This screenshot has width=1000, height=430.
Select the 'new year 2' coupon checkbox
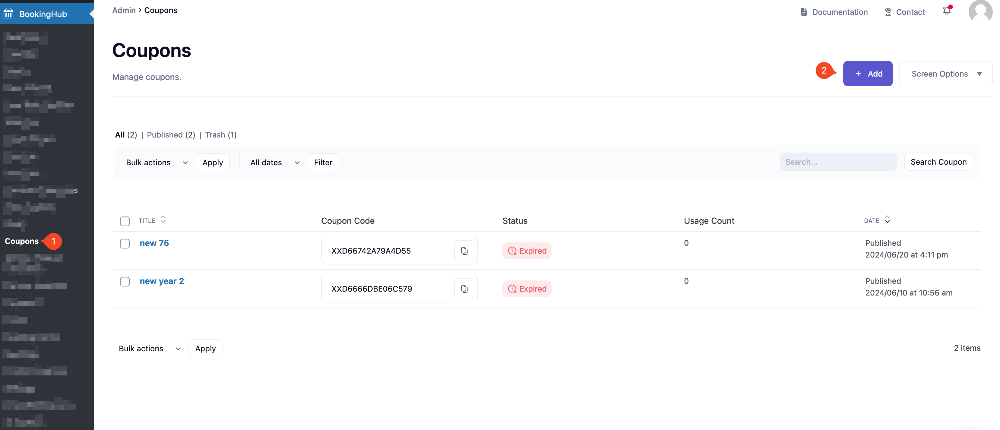[x=125, y=282]
